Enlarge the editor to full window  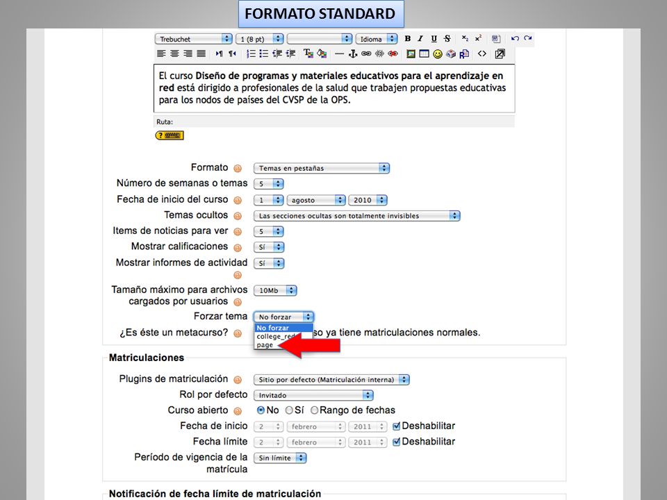pos(500,53)
